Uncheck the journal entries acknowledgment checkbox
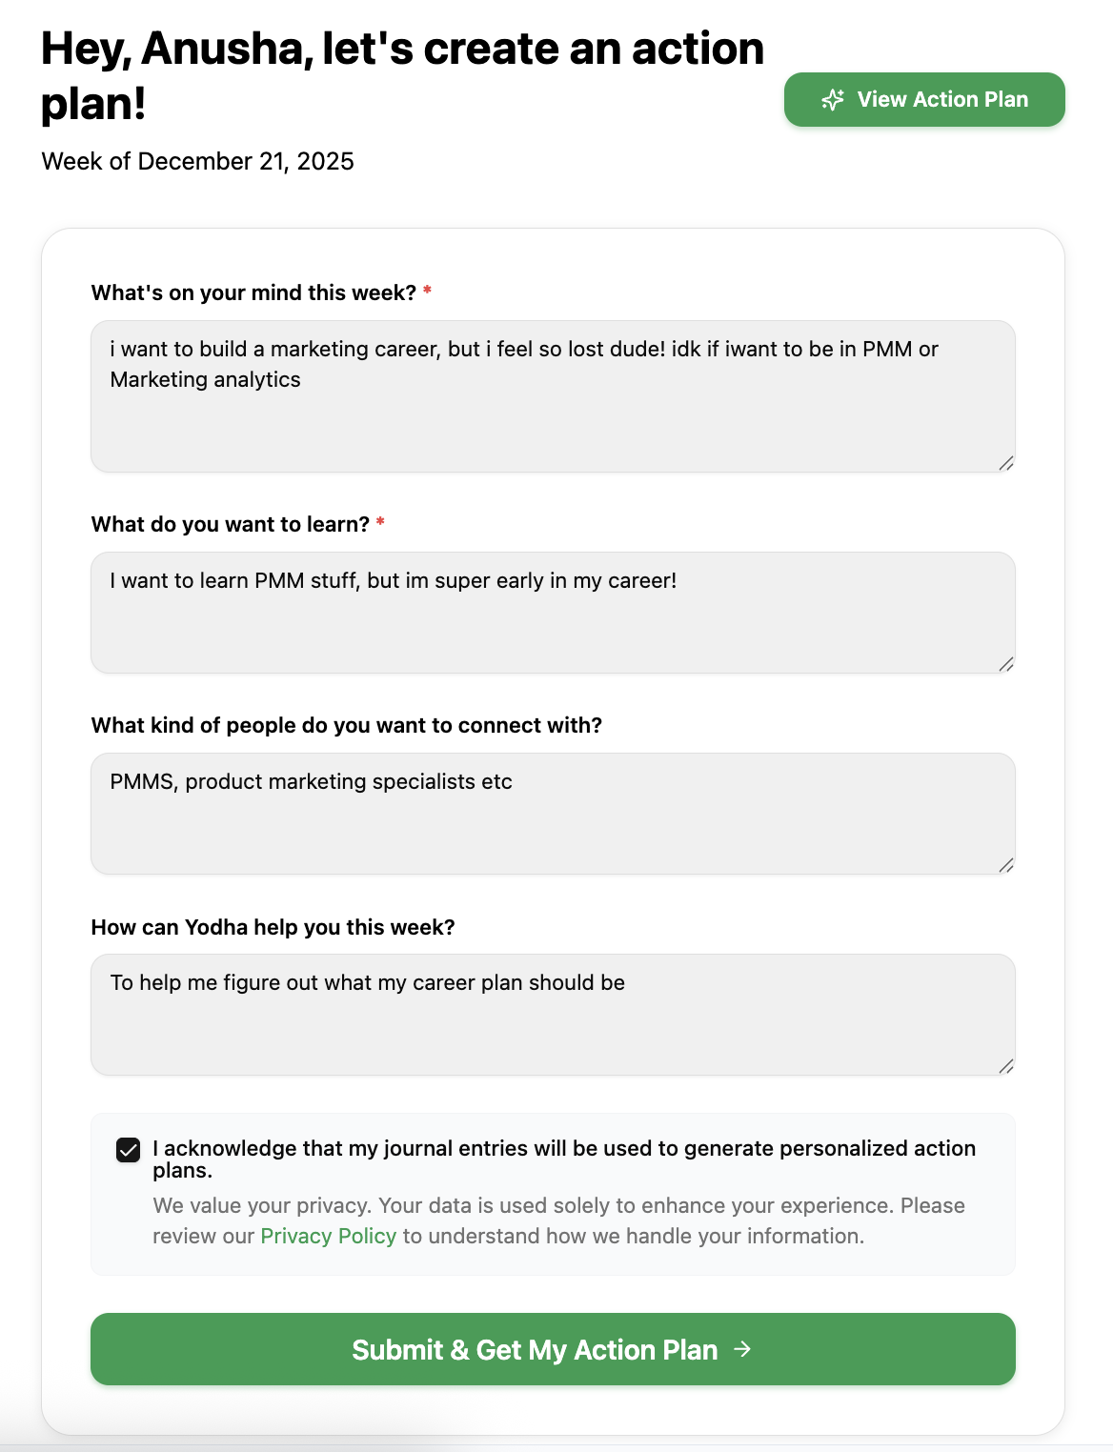1113x1452 pixels. point(128,1150)
